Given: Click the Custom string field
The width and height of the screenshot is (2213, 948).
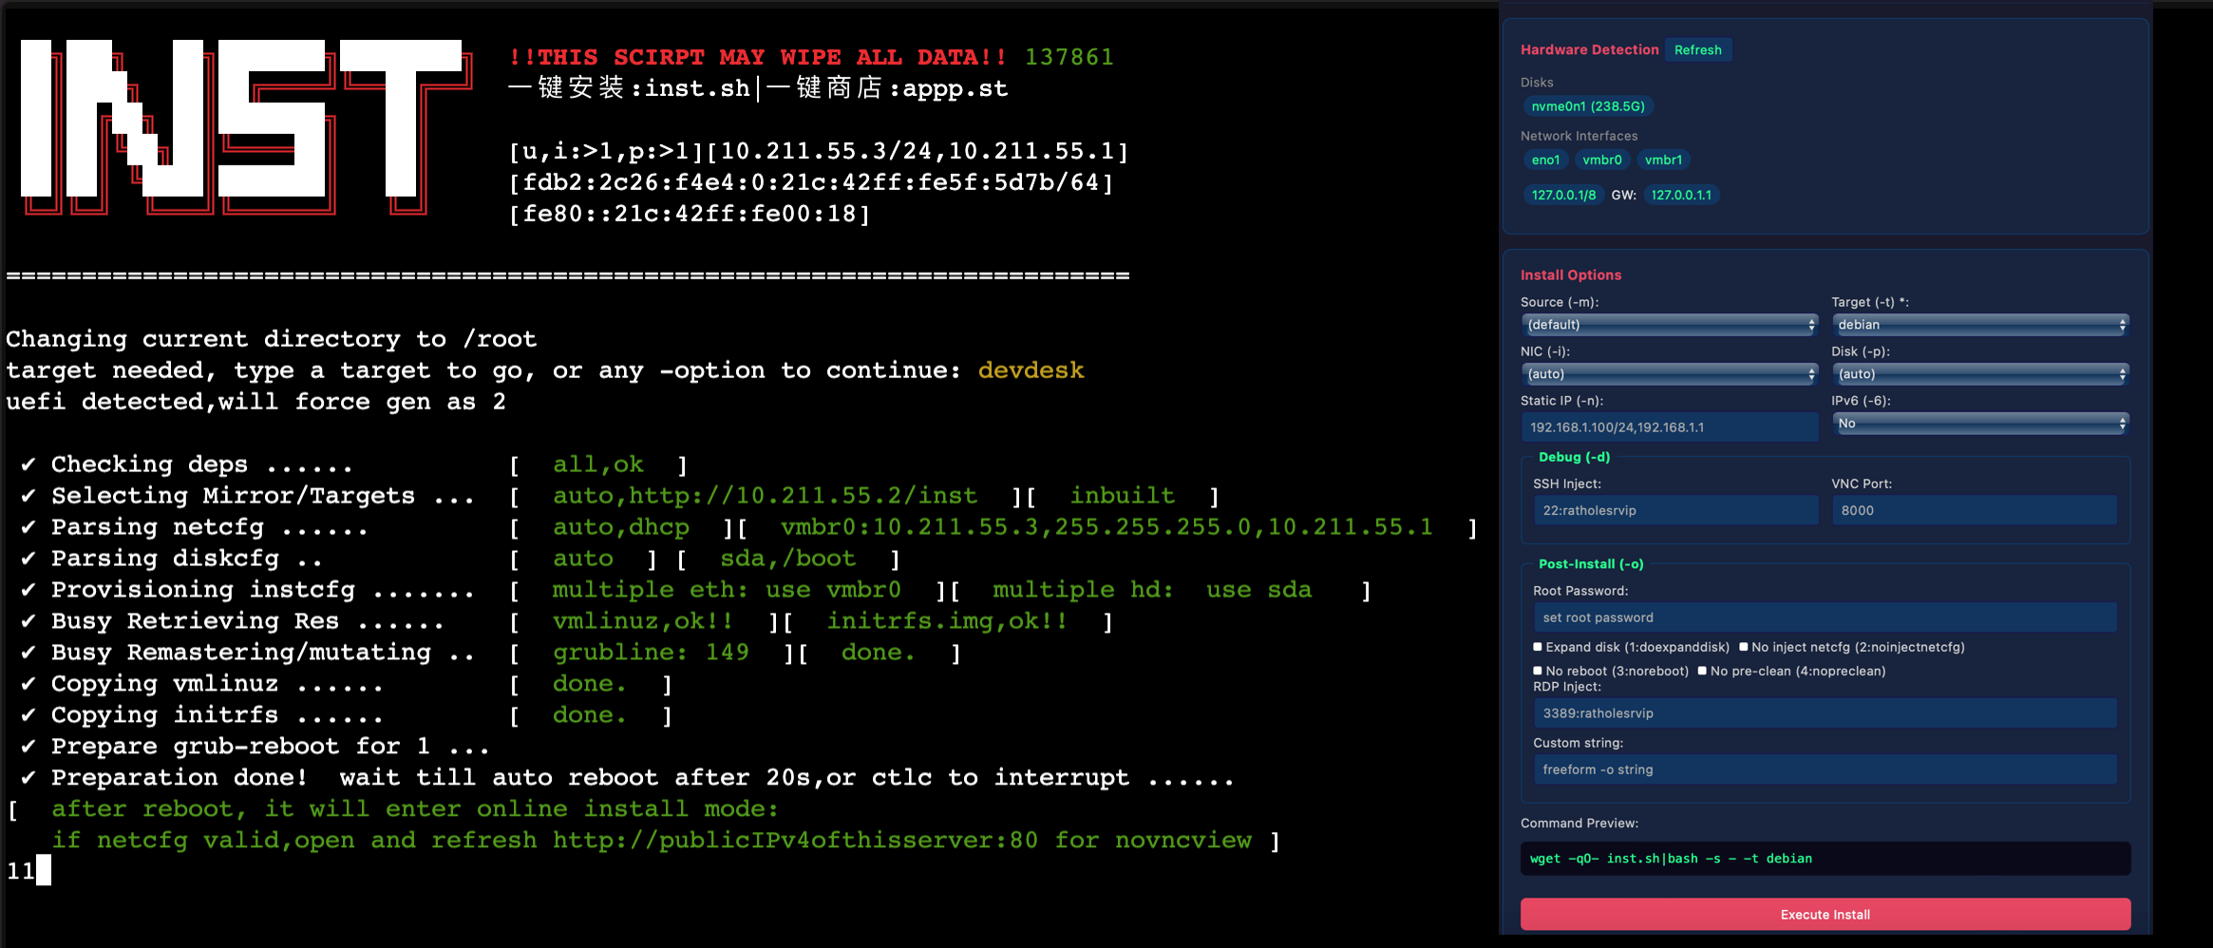Looking at the screenshot, I should (1825, 769).
